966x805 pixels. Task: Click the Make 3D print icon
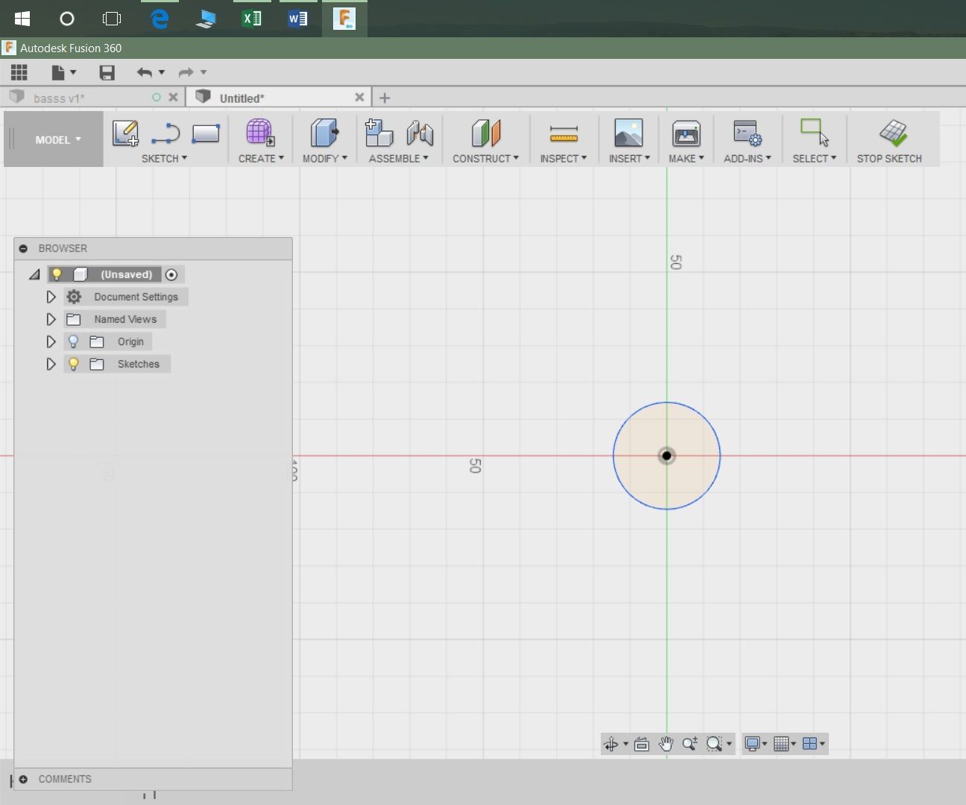686,133
